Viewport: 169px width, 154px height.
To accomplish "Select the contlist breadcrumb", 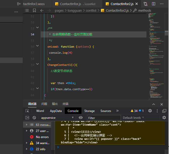I will tap(91, 11).
